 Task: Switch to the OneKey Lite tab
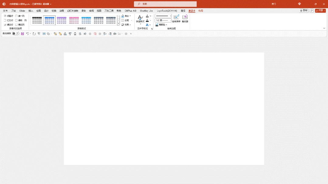coord(146,11)
